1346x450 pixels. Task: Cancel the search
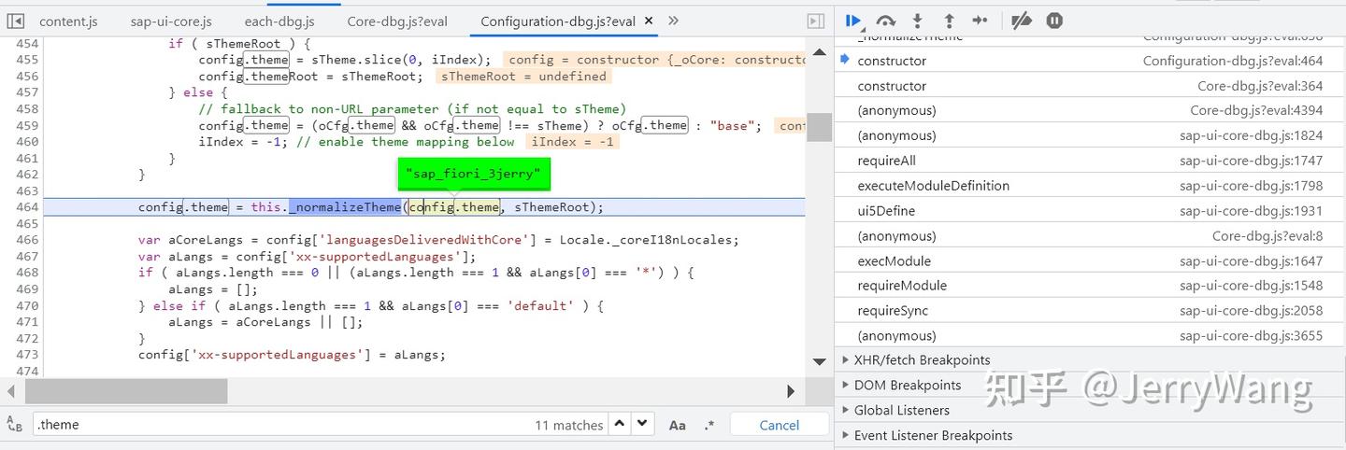coord(780,425)
